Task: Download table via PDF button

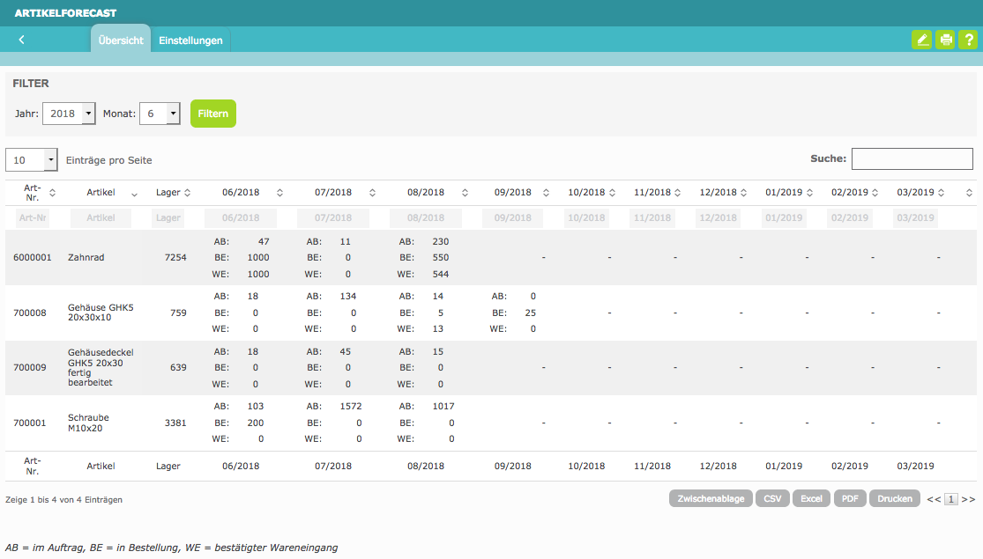Action: click(850, 498)
